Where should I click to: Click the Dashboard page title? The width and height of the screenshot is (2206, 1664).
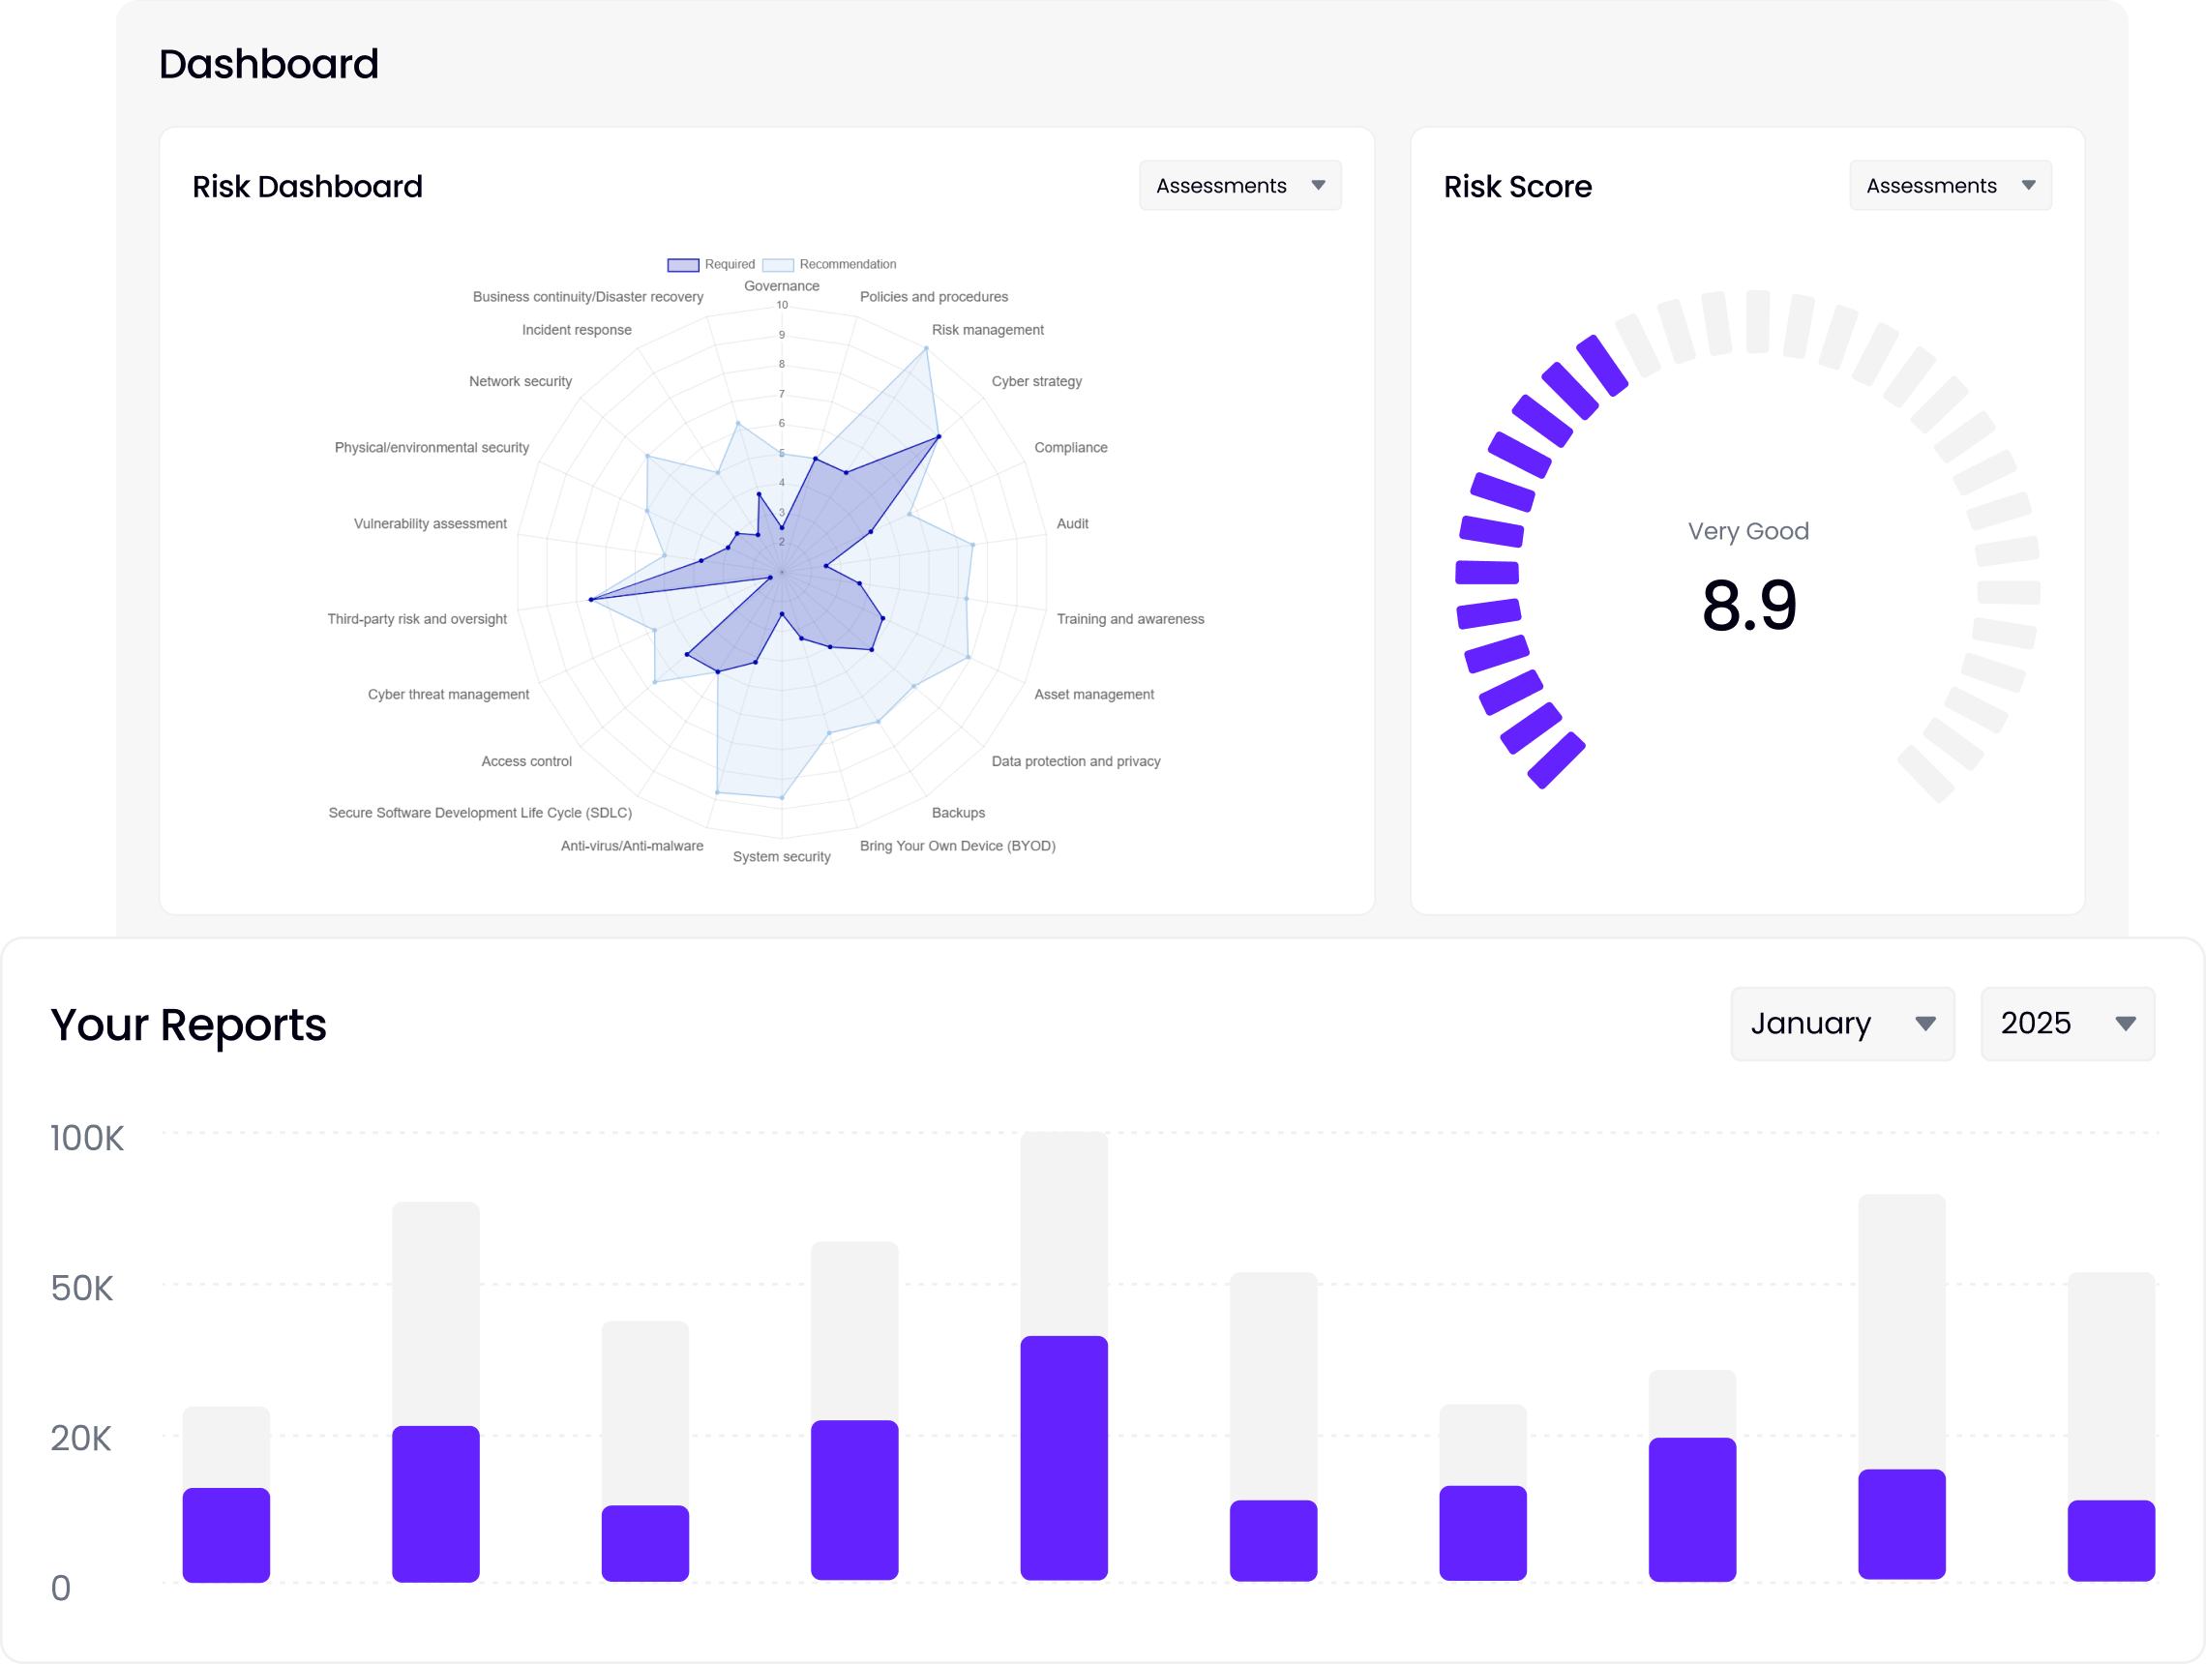(268, 63)
